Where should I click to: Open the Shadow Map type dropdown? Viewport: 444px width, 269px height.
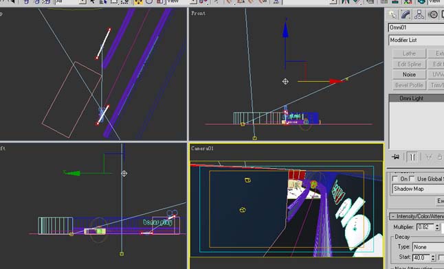pyautogui.click(x=418, y=189)
